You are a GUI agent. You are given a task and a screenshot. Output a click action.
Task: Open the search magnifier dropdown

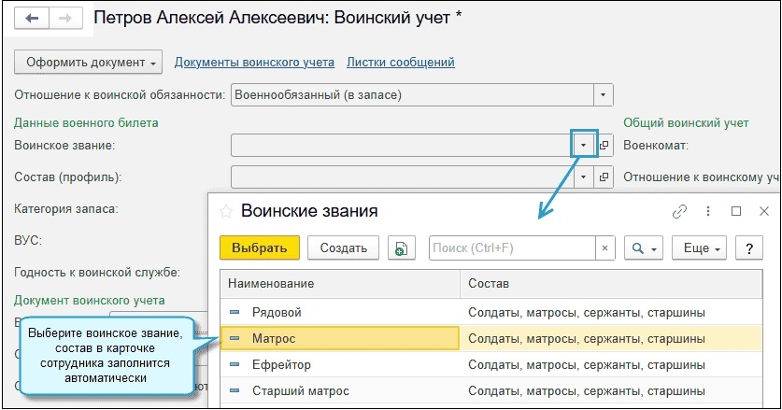[x=644, y=247]
